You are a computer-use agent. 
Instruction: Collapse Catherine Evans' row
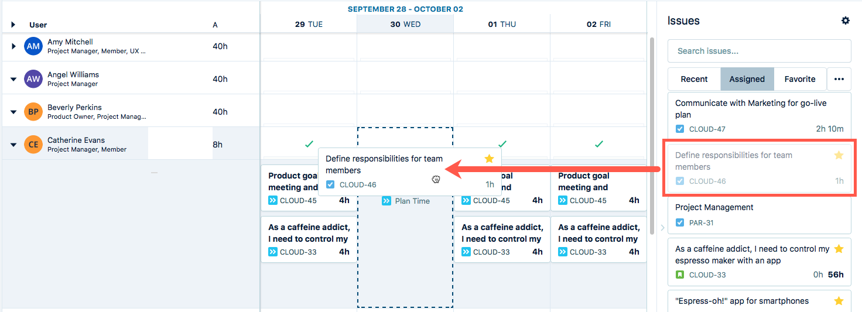[14, 145]
